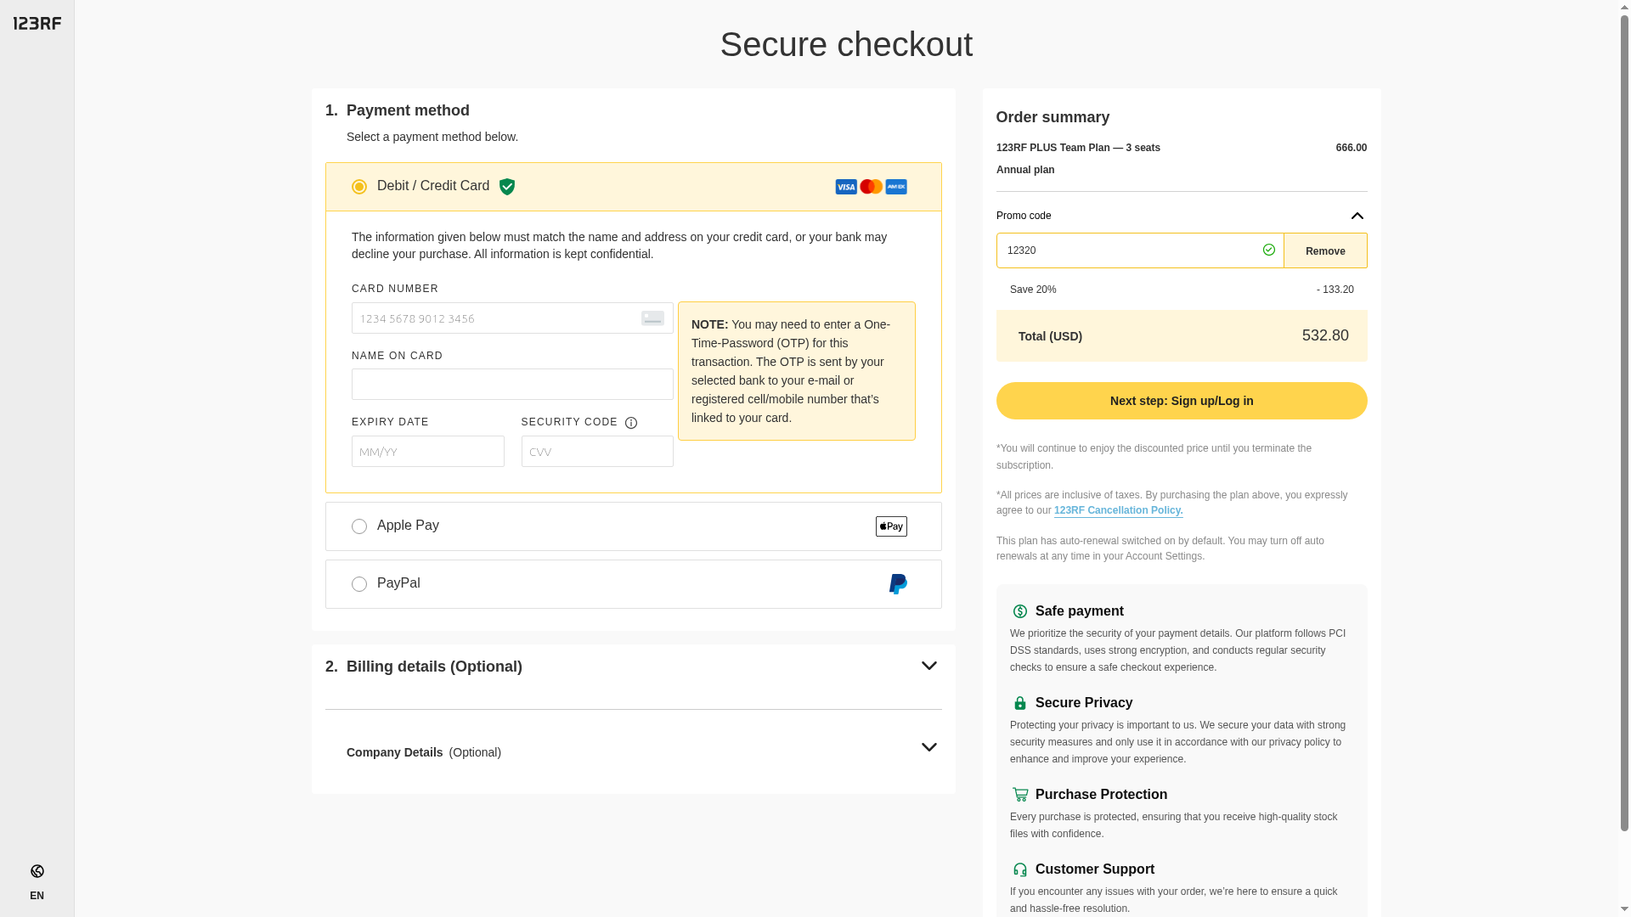Click the promo code green checkmark icon
This screenshot has height=917, width=1631.
coord(1269,250)
